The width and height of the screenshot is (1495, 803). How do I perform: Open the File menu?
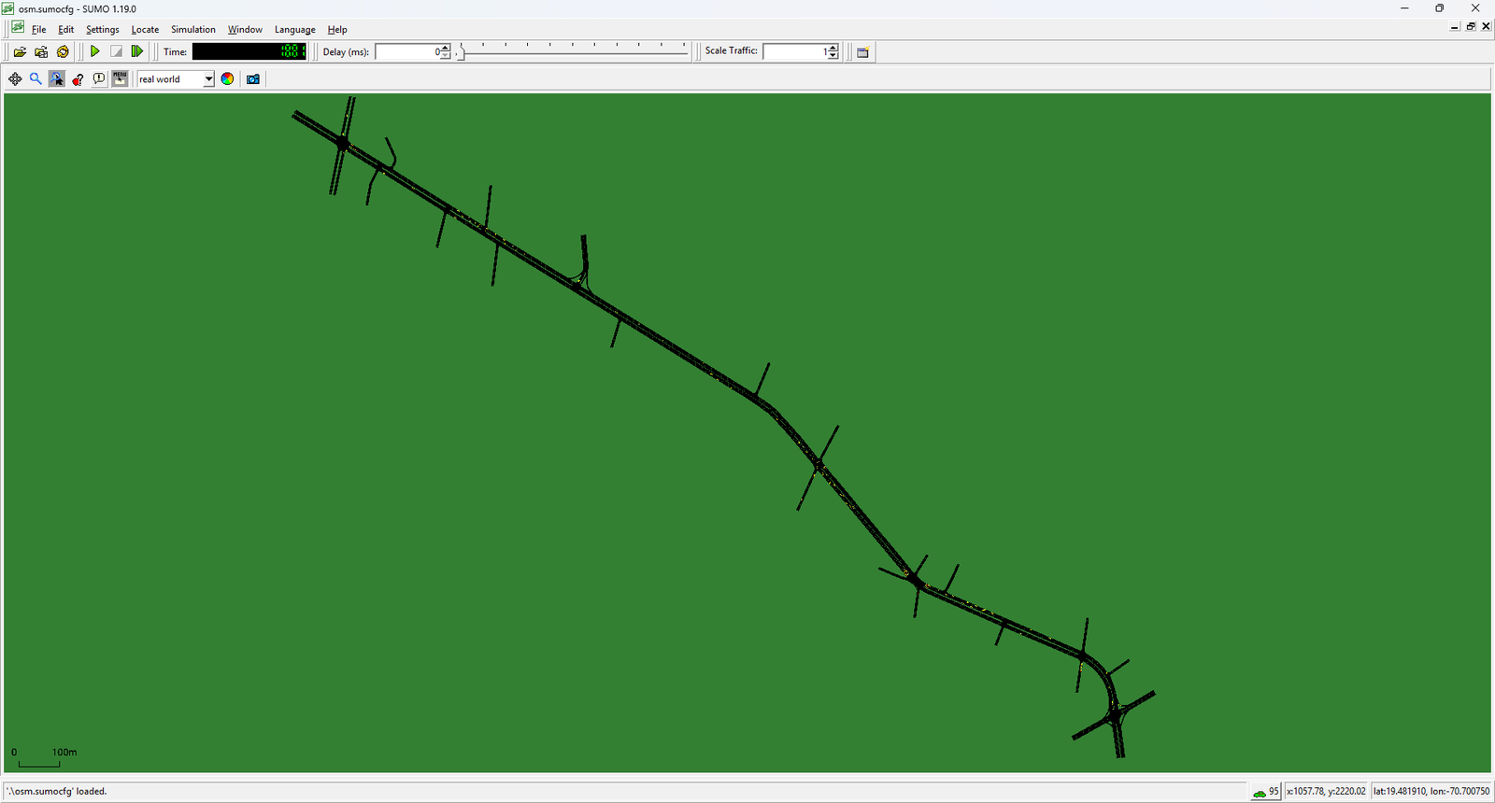coord(38,30)
